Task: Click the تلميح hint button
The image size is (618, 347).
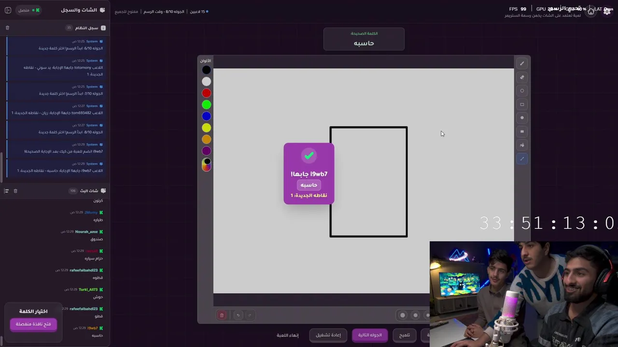Action: 405,335
